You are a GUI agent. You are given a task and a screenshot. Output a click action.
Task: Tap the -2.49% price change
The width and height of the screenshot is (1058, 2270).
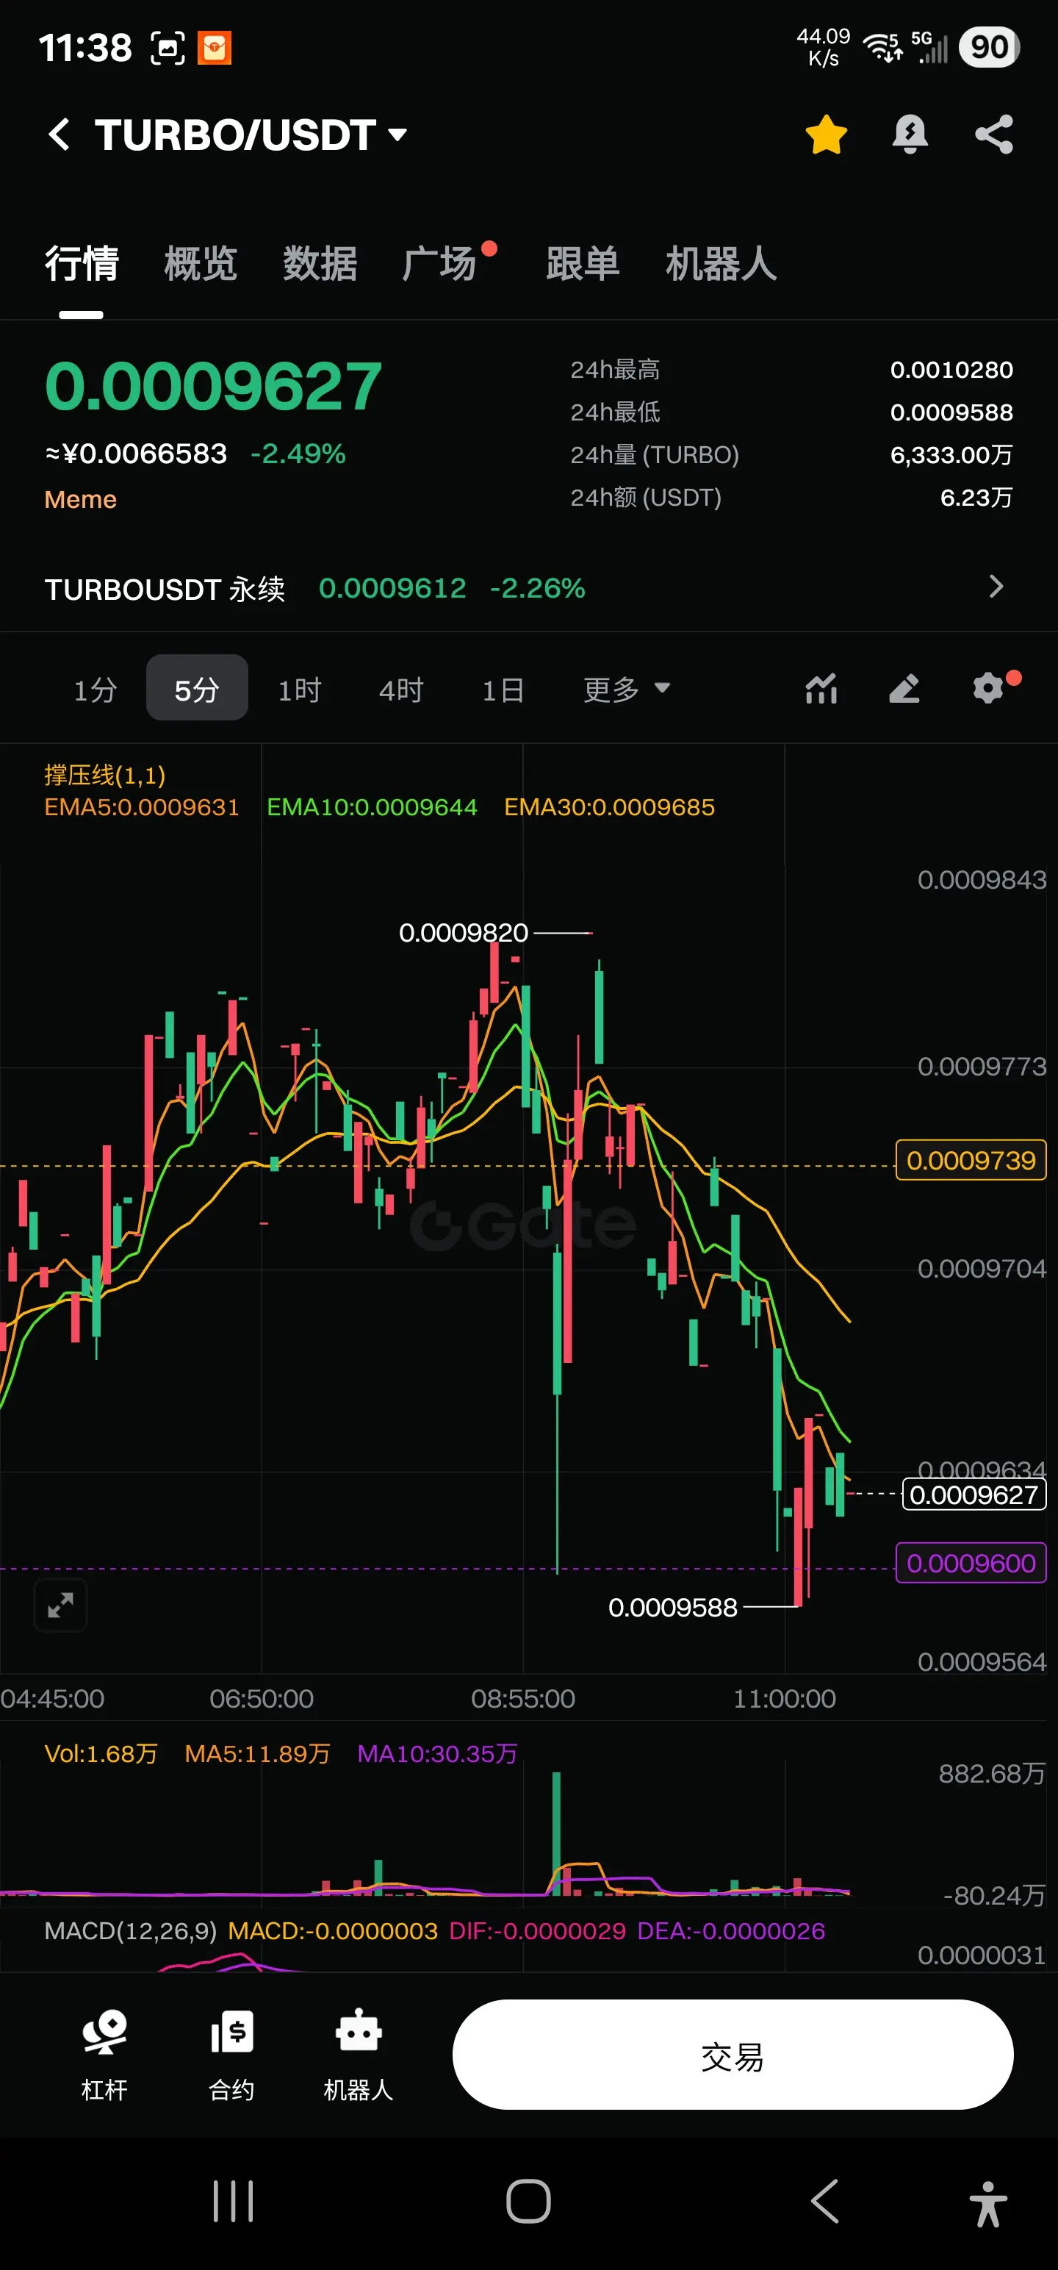298,454
